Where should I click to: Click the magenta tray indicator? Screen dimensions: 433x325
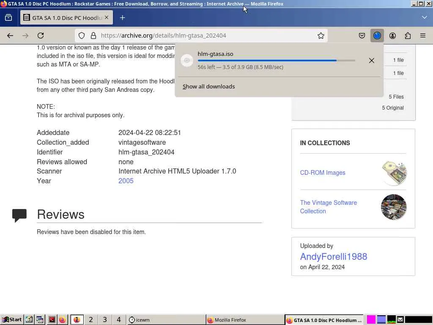(371, 319)
